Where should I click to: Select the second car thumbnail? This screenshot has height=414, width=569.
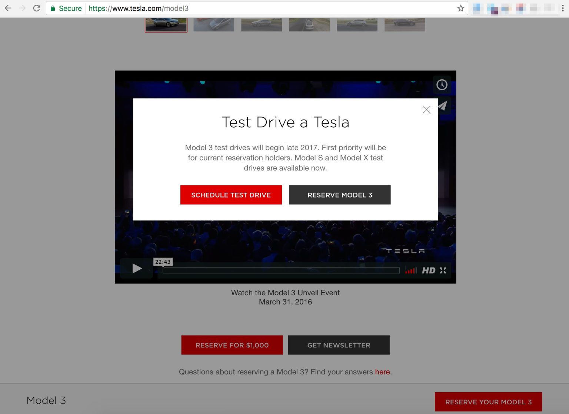coord(214,24)
